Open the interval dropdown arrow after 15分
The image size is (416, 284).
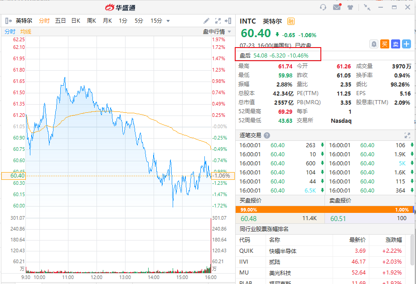168,21
